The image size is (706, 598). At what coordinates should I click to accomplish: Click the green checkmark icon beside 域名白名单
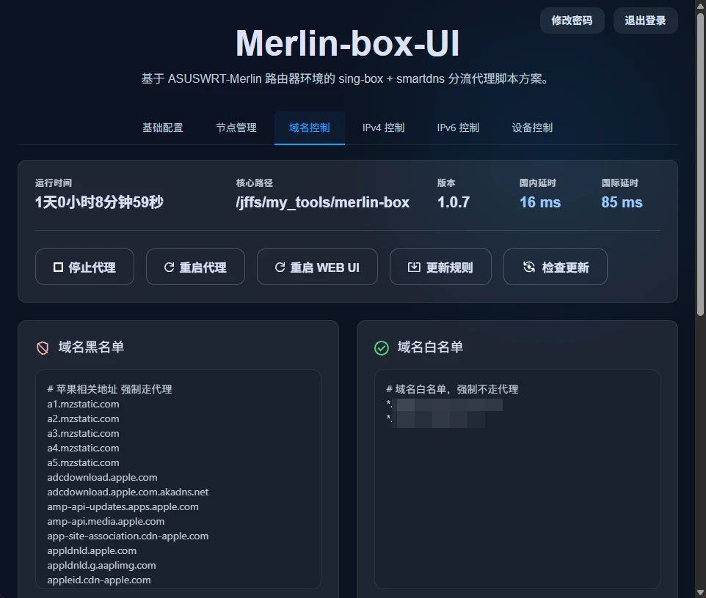click(382, 347)
